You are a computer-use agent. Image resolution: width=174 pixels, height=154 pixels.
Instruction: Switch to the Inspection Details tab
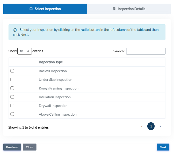pos(129,9)
